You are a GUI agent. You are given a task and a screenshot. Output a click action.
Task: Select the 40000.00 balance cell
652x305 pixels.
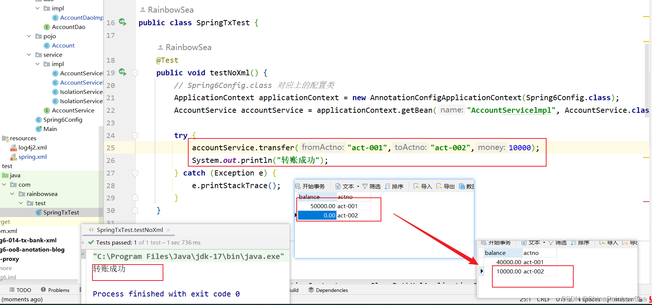pyautogui.click(x=503, y=262)
